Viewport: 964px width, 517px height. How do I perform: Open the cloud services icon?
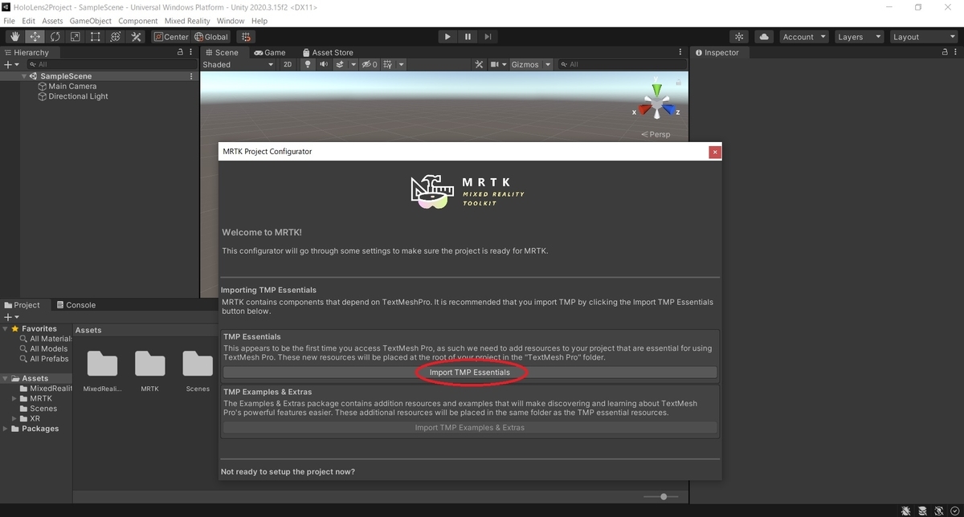point(763,37)
